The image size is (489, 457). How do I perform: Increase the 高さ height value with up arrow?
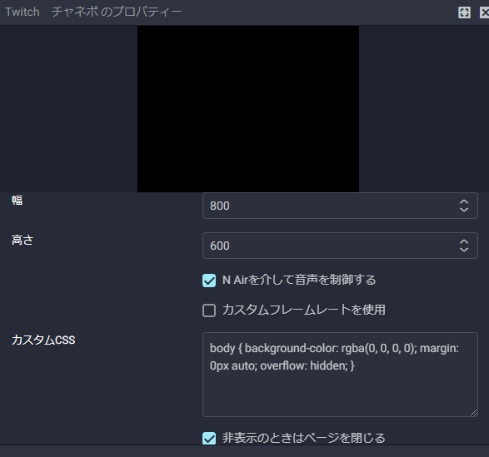click(x=464, y=242)
